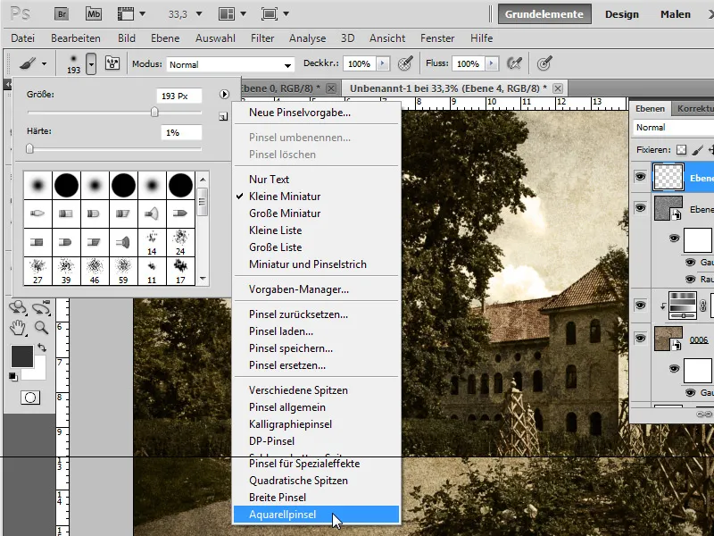This screenshot has height=536, width=714.
Task: Choose brush preset 59
Action: [x=123, y=272]
